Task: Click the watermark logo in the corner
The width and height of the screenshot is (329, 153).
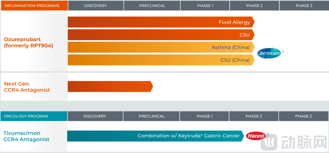Action: point(294,142)
